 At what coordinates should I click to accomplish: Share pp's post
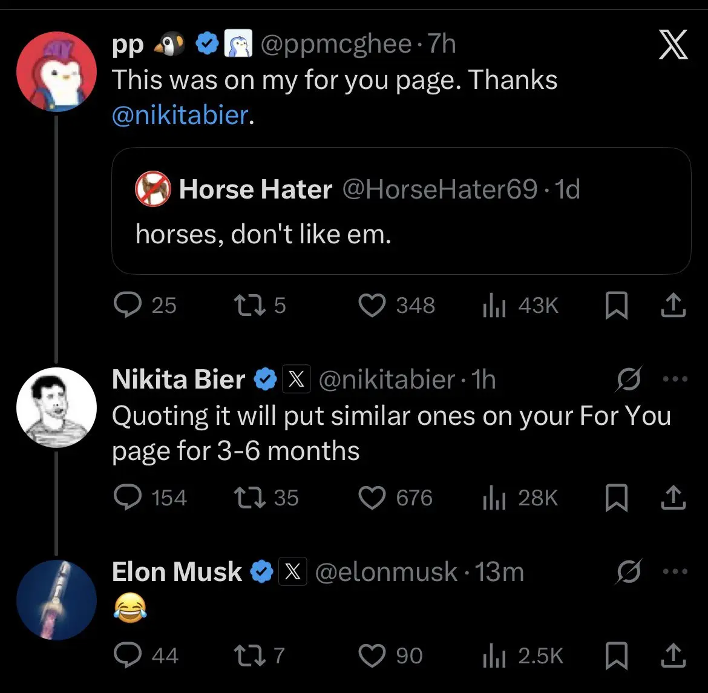click(673, 306)
